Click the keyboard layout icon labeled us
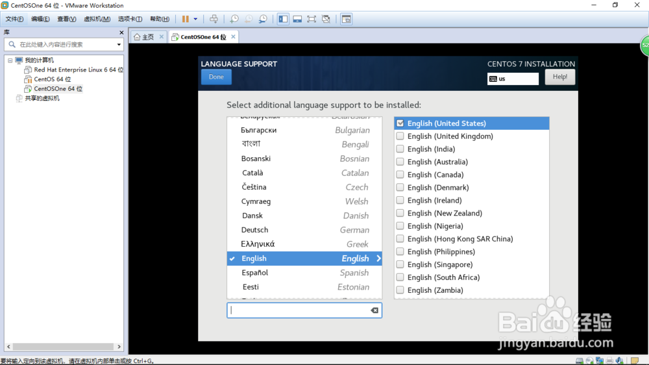The height and width of the screenshot is (365, 649). tap(493, 79)
